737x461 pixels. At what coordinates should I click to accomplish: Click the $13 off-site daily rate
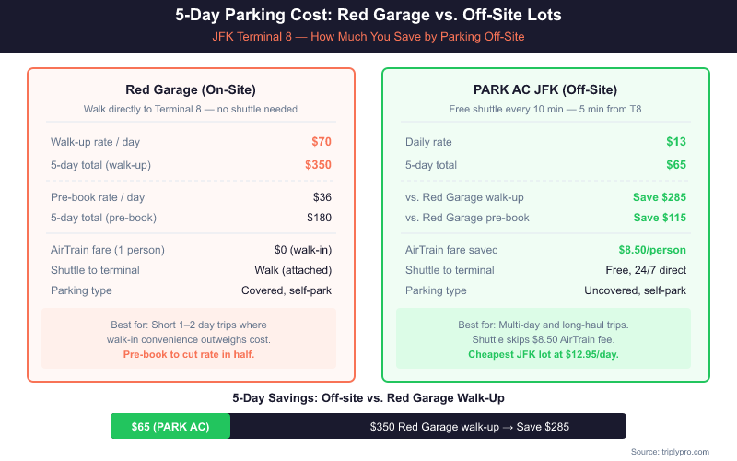(x=676, y=142)
